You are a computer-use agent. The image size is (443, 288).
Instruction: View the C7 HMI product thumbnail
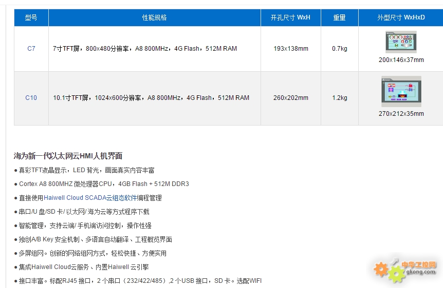pyautogui.click(x=401, y=42)
